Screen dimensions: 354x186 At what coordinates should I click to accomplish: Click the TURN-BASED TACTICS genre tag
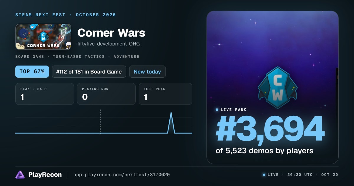click(x=79, y=56)
